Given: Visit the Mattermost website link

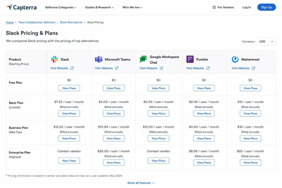Looking at the screenshot, I should click(x=240, y=68).
